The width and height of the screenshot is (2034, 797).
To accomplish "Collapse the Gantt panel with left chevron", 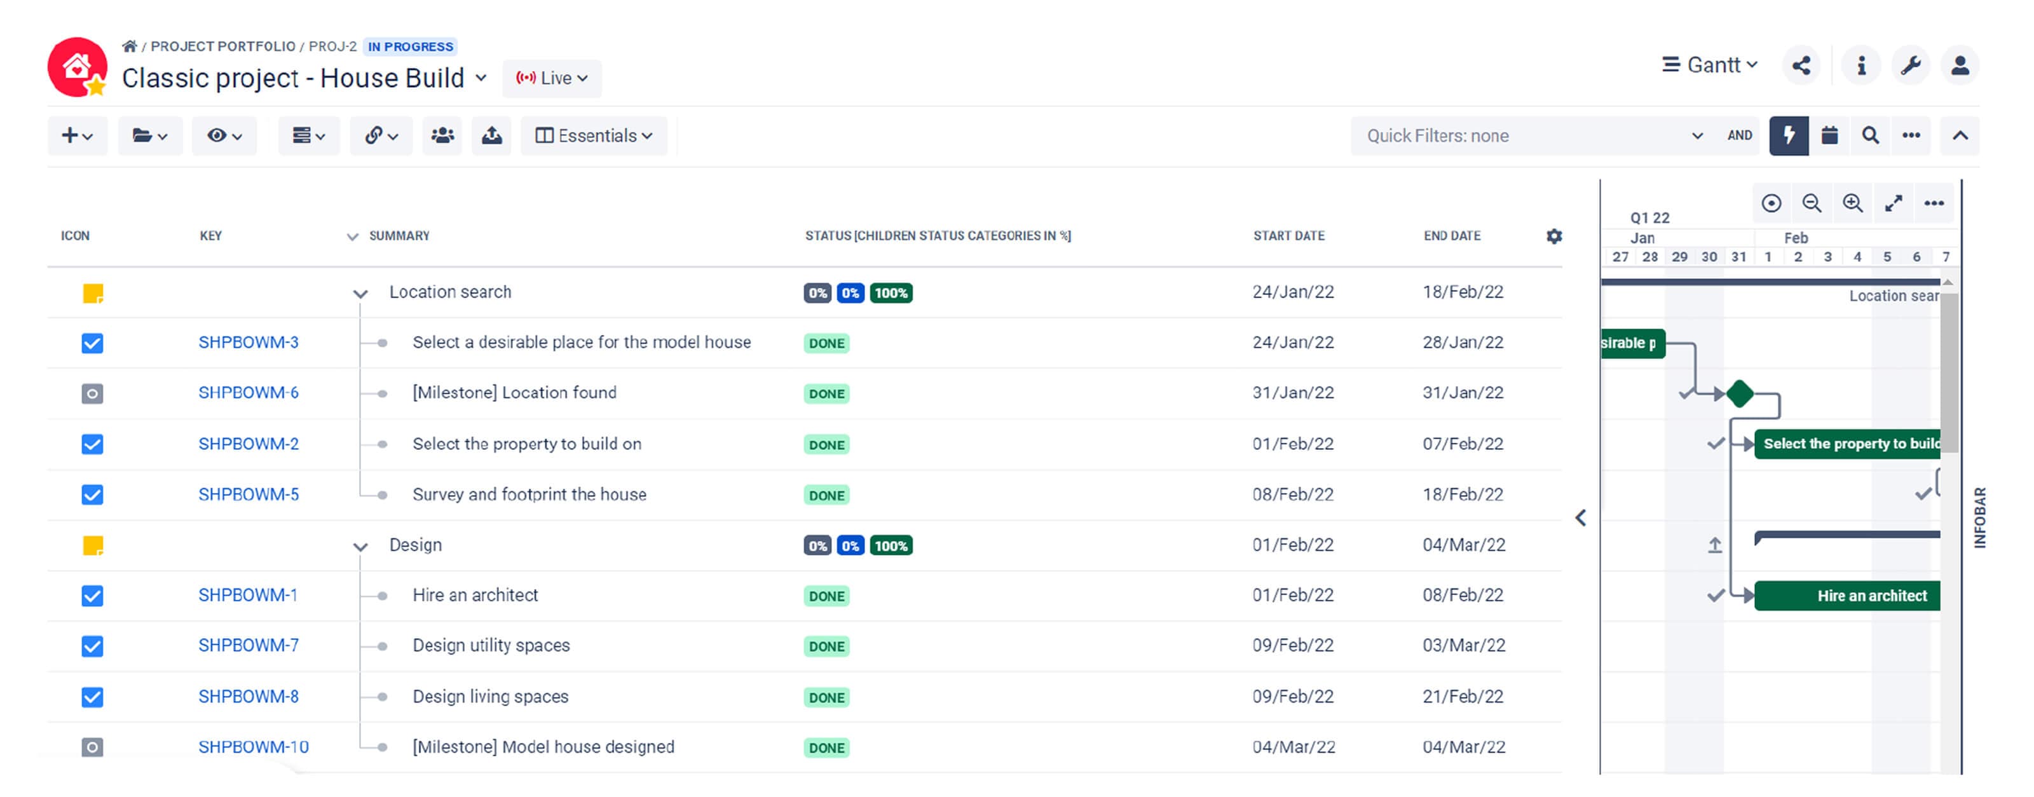I will [x=1581, y=518].
